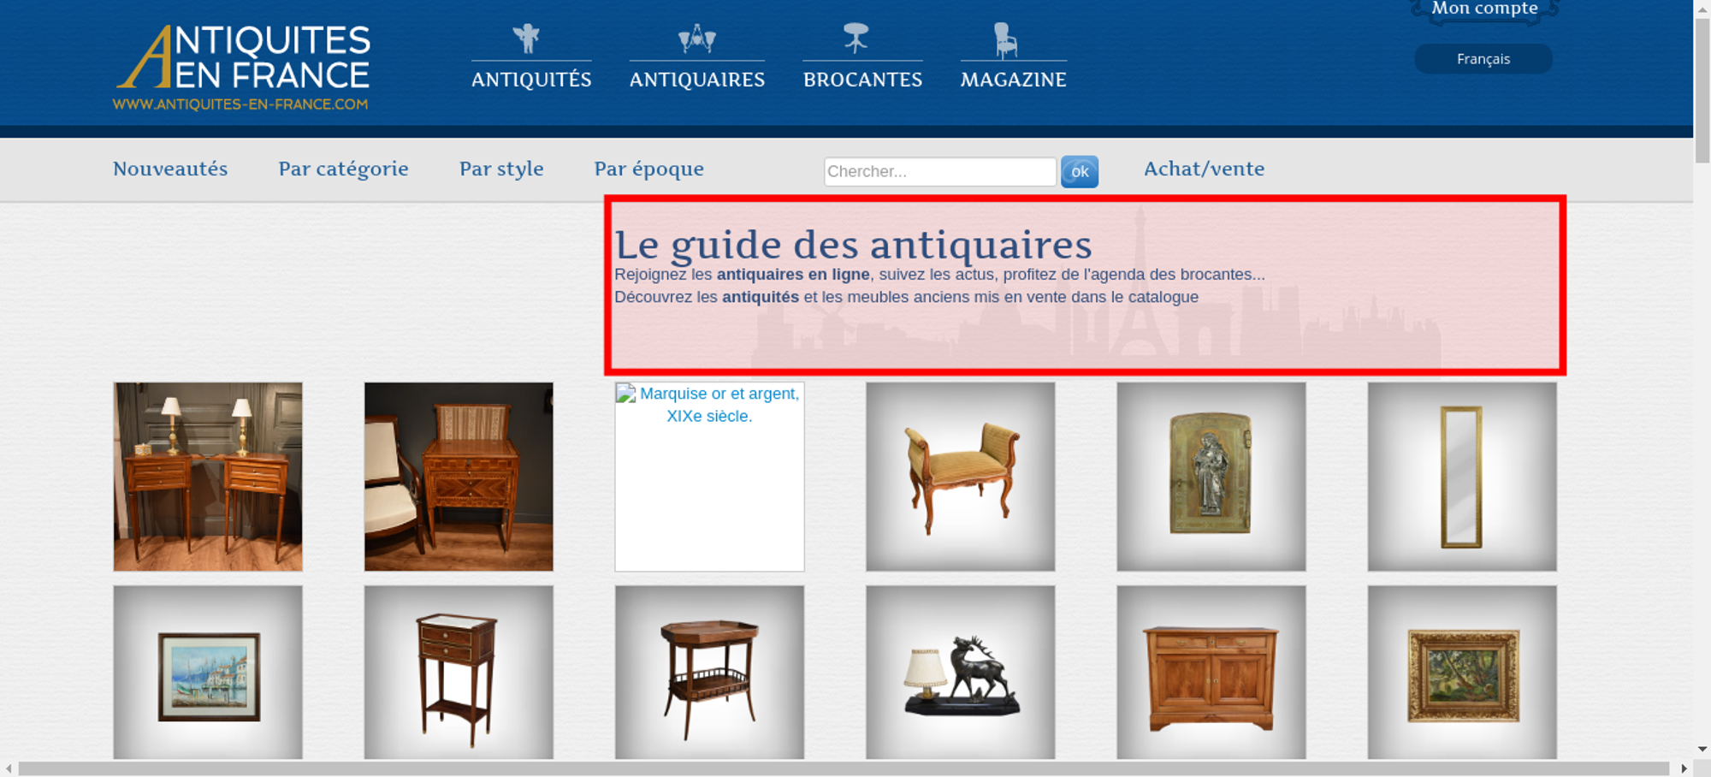Image resolution: width=1711 pixels, height=777 pixels.
Task: Open the Français language selector
Action: pyautogui.click(x=1483, y=59)
